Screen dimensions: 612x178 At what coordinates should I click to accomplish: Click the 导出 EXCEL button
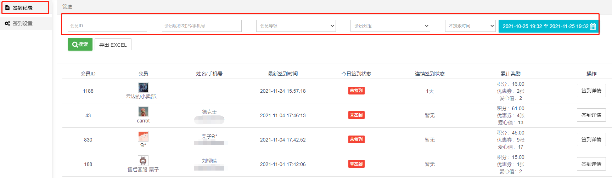click(113, 45)
